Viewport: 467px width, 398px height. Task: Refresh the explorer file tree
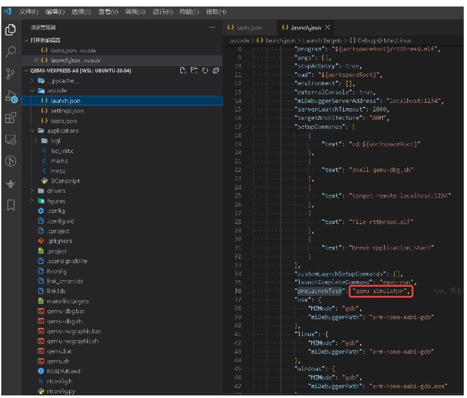(205, 70)
